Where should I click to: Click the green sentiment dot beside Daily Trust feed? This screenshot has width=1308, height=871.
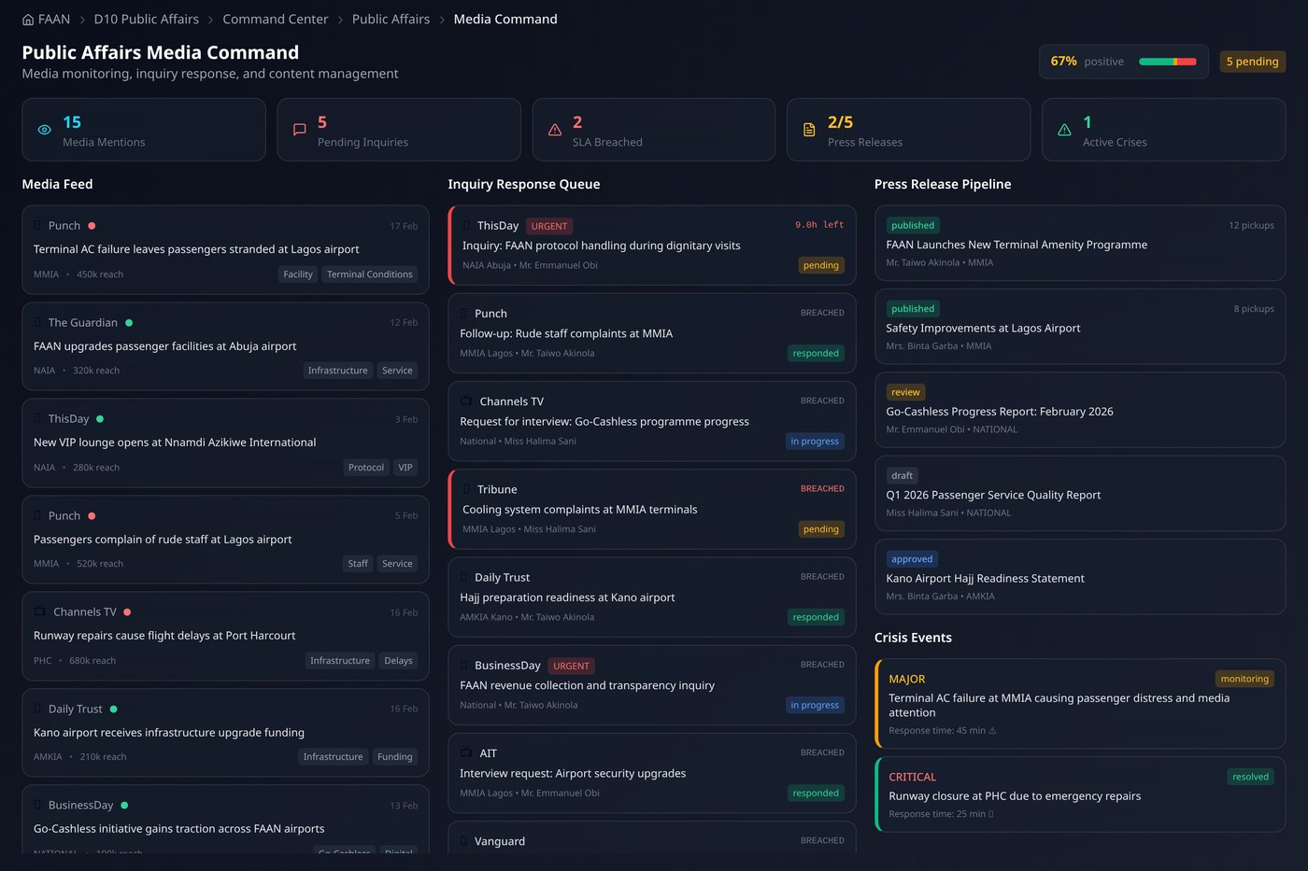point(114,709)
